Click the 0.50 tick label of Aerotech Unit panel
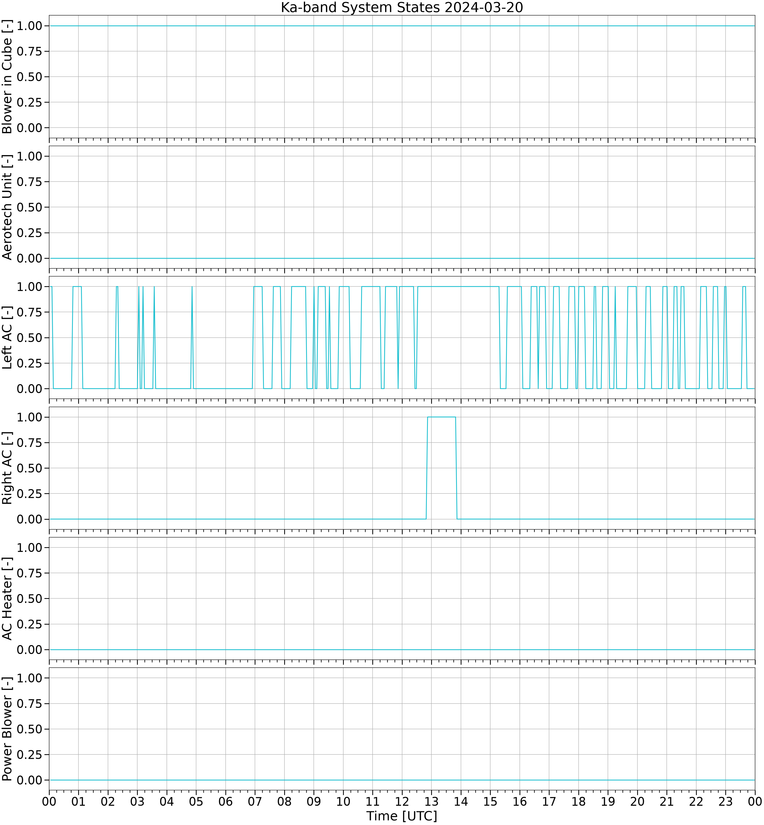 pyautogui.click(x=29, y=207)
